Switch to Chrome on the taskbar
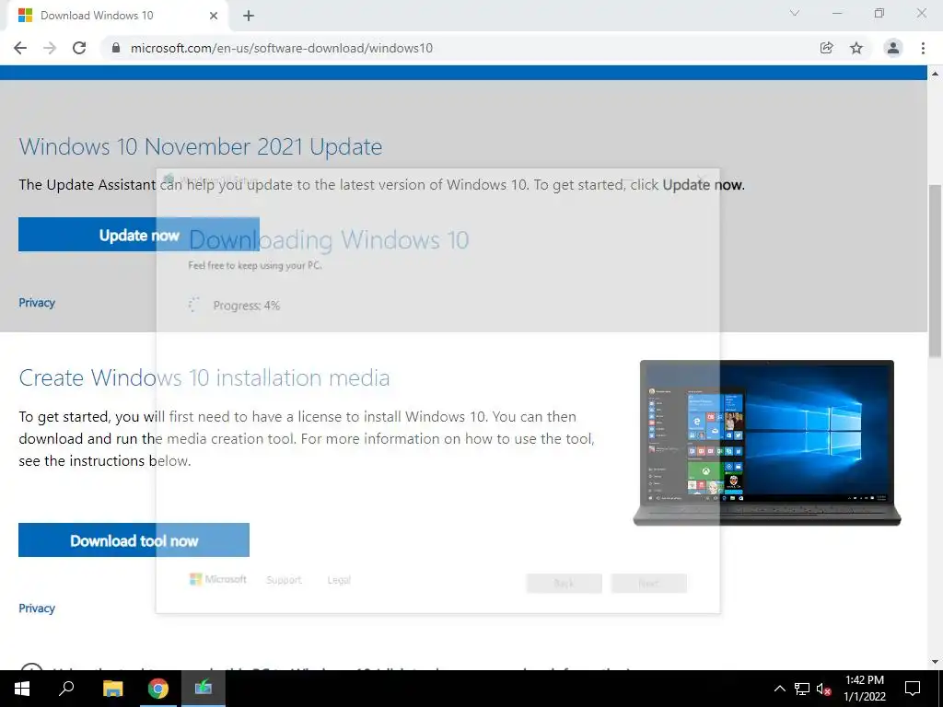943x707 pixels. tap(158, 689)
